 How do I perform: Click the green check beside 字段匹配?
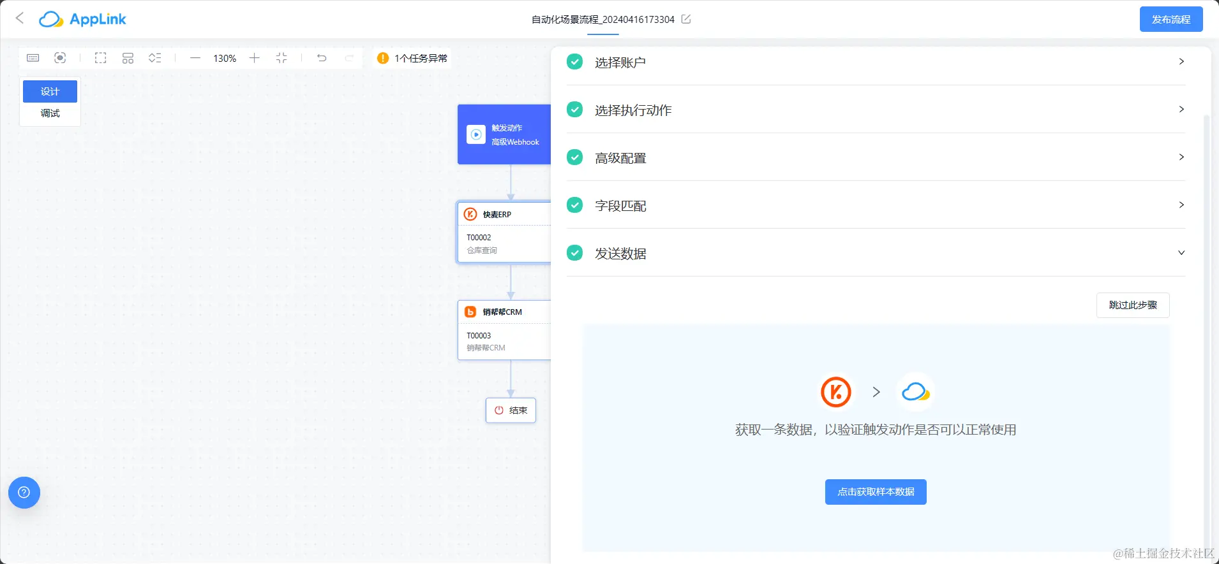[575, 205]
